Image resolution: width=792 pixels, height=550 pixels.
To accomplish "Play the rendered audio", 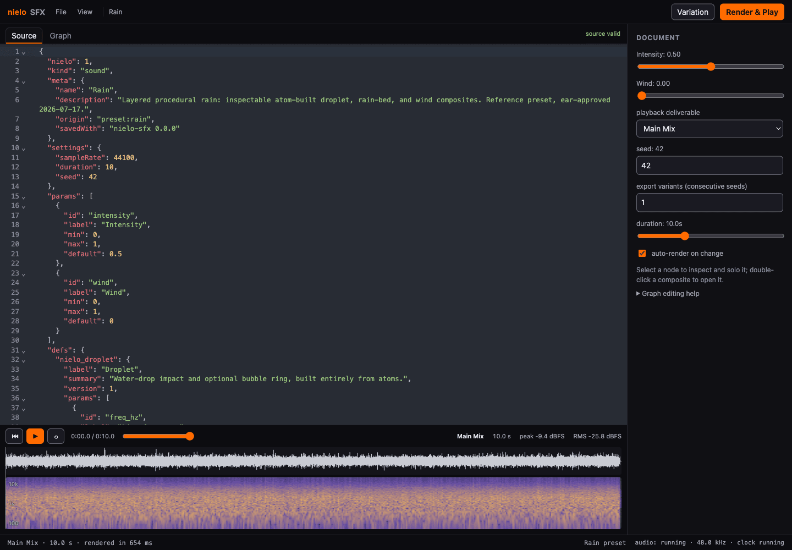I will (35, 436).
